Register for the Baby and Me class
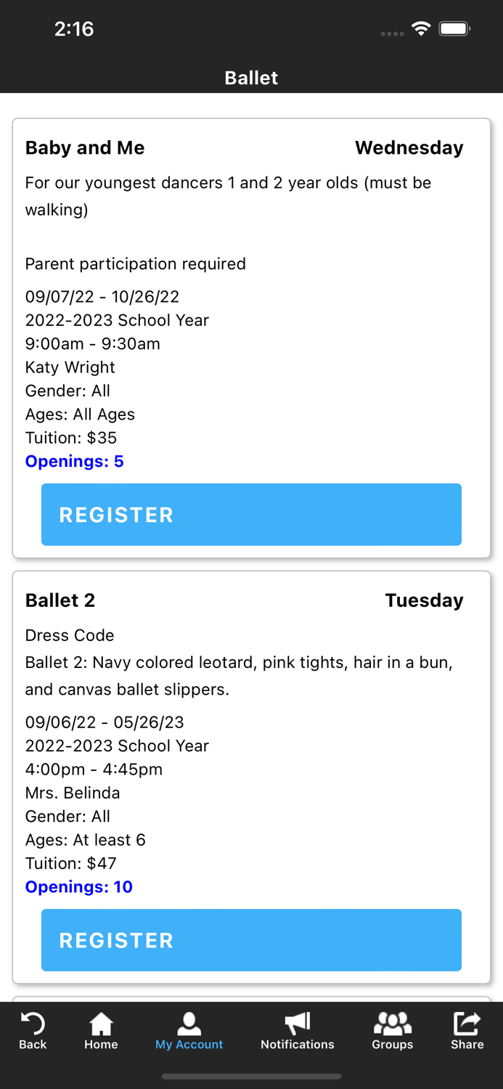503x1089 pixels. [x=251, y=514]
